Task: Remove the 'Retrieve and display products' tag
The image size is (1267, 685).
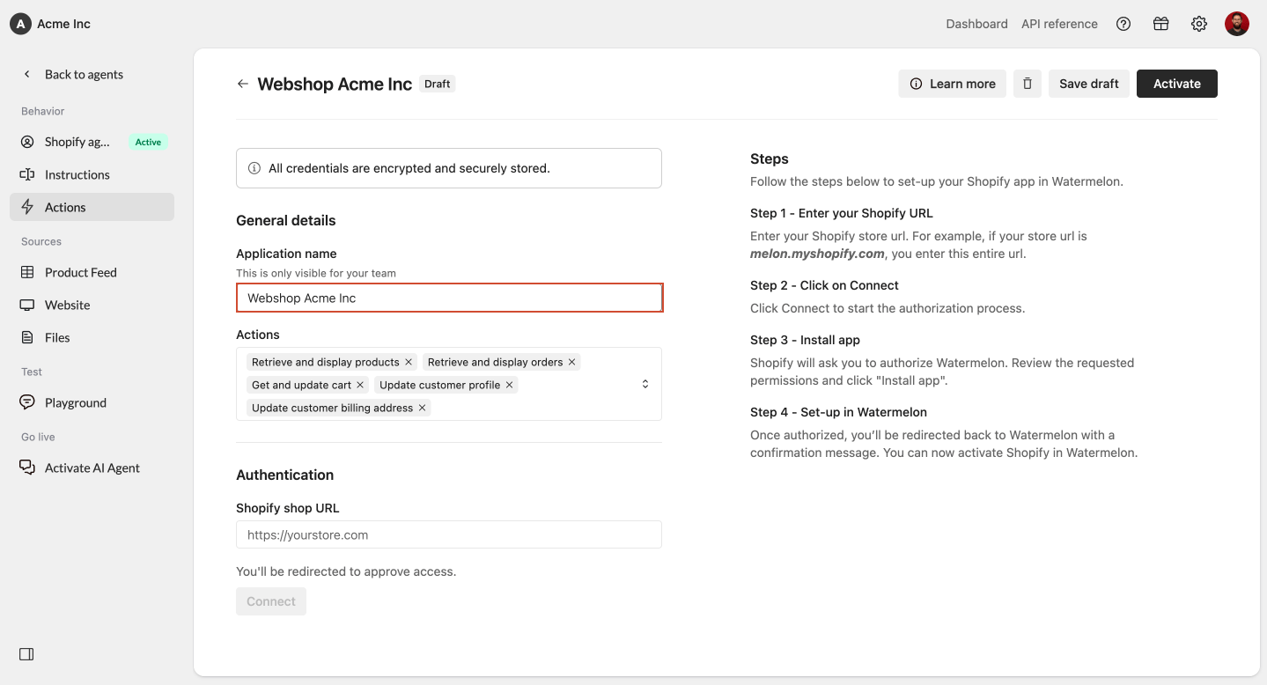Action: [409, 362]
